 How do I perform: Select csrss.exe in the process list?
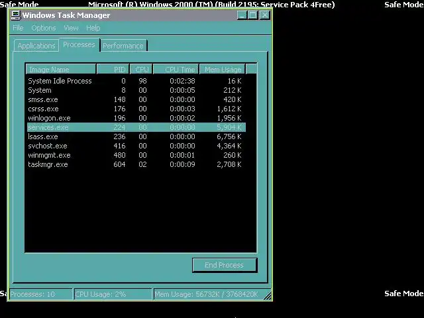click(136, 109)
